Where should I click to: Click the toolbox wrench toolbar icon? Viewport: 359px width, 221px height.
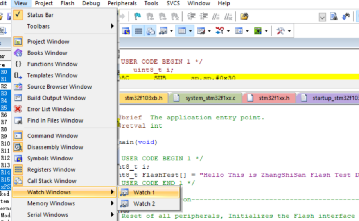[x=281, y=30]
